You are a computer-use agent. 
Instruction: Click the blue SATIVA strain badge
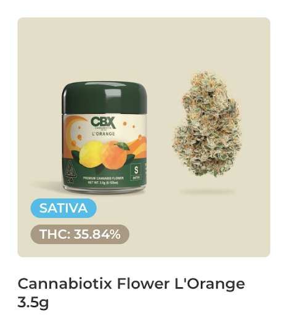(x=63, y=208)
